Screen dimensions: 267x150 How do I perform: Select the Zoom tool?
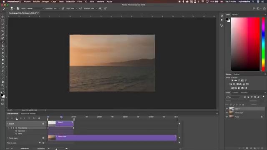point(3,85)
